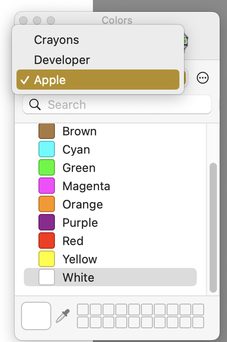
Task: Click the highlighted White list row
Action: (x=110, y=277)
